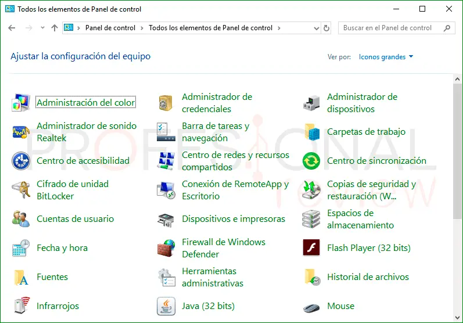Click the window title bar Control Panel icon
Image resolution: width=463 pixels, height=323 pixels.
(x=10, y=9)
